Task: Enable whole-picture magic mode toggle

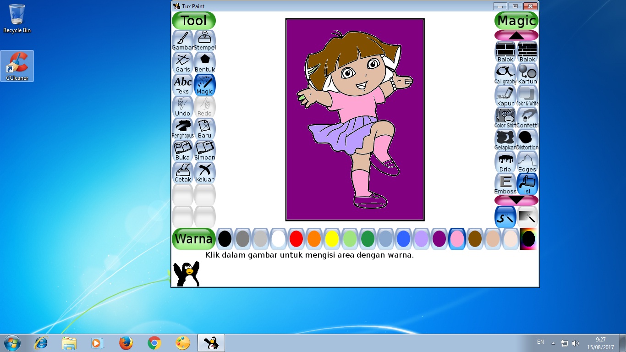Action: point(527,217)
